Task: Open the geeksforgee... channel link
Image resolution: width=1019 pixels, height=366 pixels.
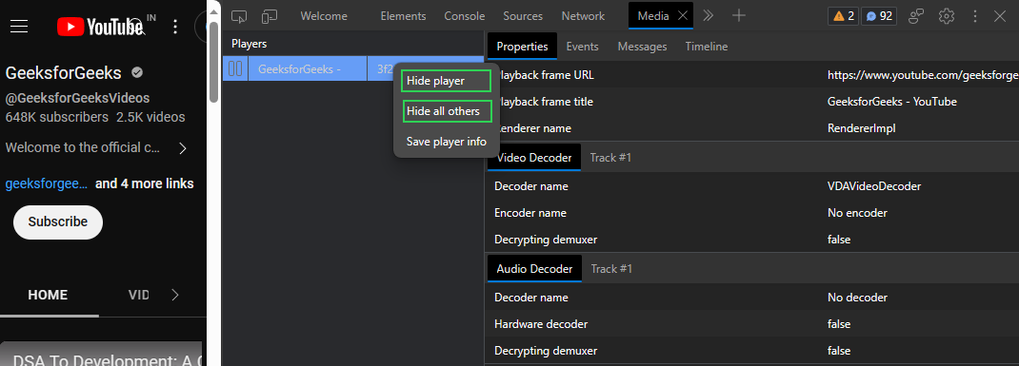Action: (46, 183)
